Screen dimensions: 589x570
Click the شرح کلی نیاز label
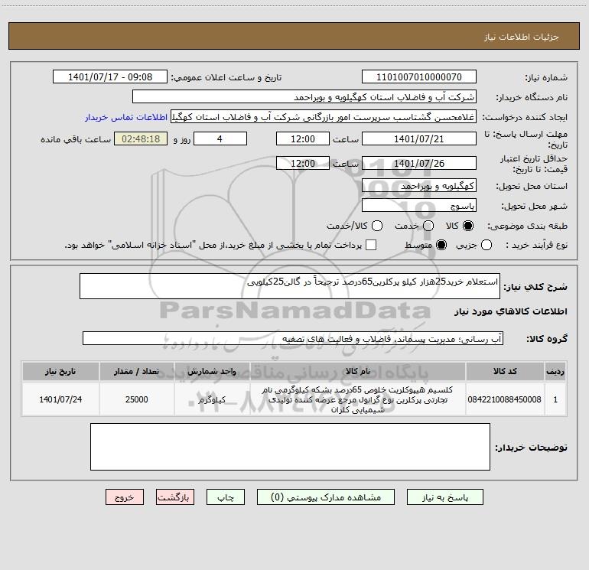pos(535,287)
